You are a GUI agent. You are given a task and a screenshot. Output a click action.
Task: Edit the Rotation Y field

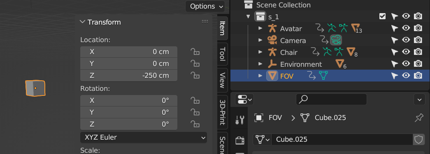tap(129, 112)
